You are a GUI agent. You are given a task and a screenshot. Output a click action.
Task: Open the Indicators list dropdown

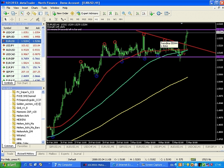(x=152, y=13)
